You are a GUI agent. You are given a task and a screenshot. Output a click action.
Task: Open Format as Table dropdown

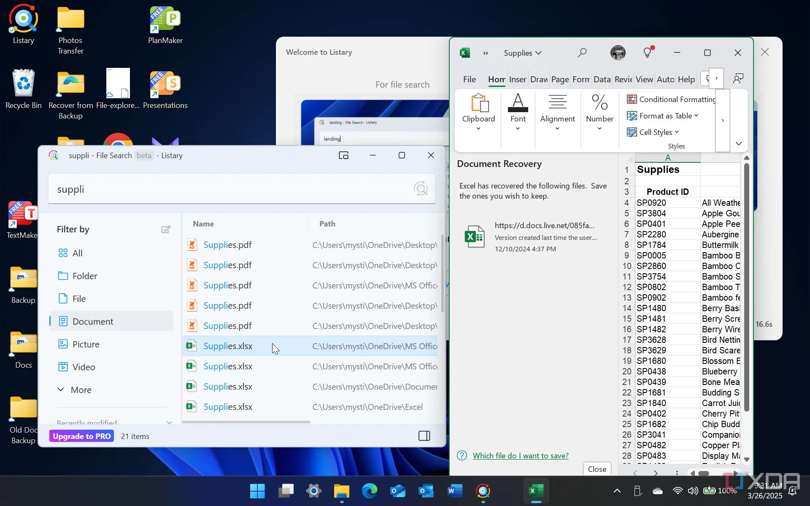[663, 116]
